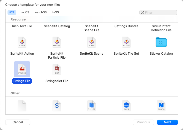Click the Previous button
The image size is (183, 130).
[143, 122]
